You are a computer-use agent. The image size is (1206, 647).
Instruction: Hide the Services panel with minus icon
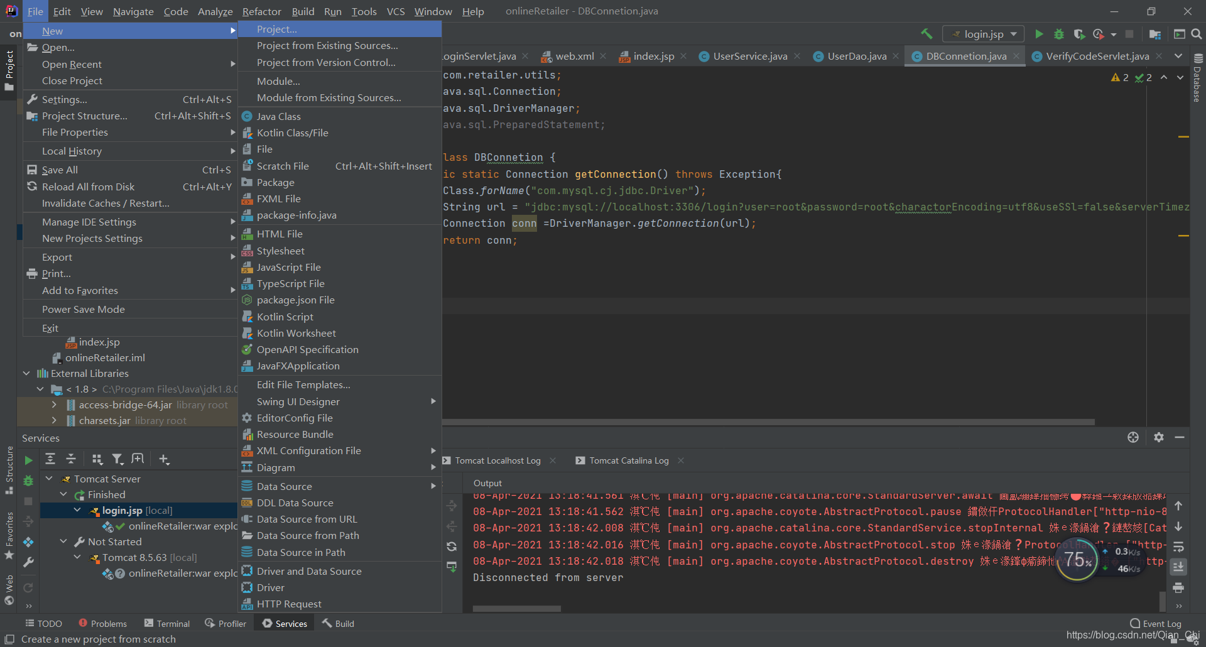click(1180, 437)
